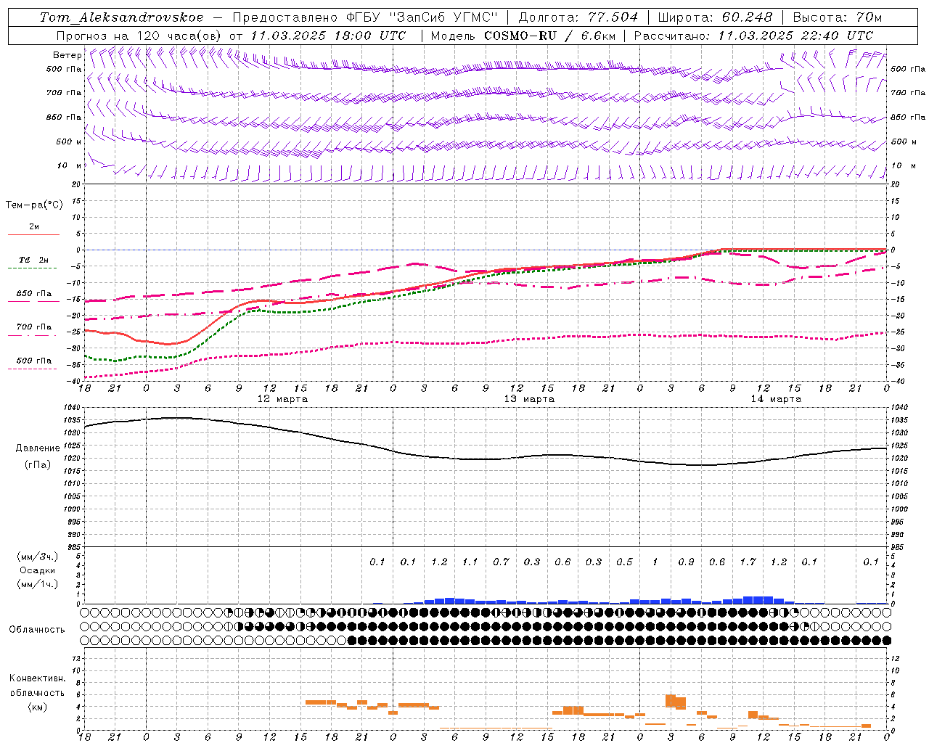929x743 pixels.
Task: Click the 2м temperature legend entry
Action: pos(34,227)
